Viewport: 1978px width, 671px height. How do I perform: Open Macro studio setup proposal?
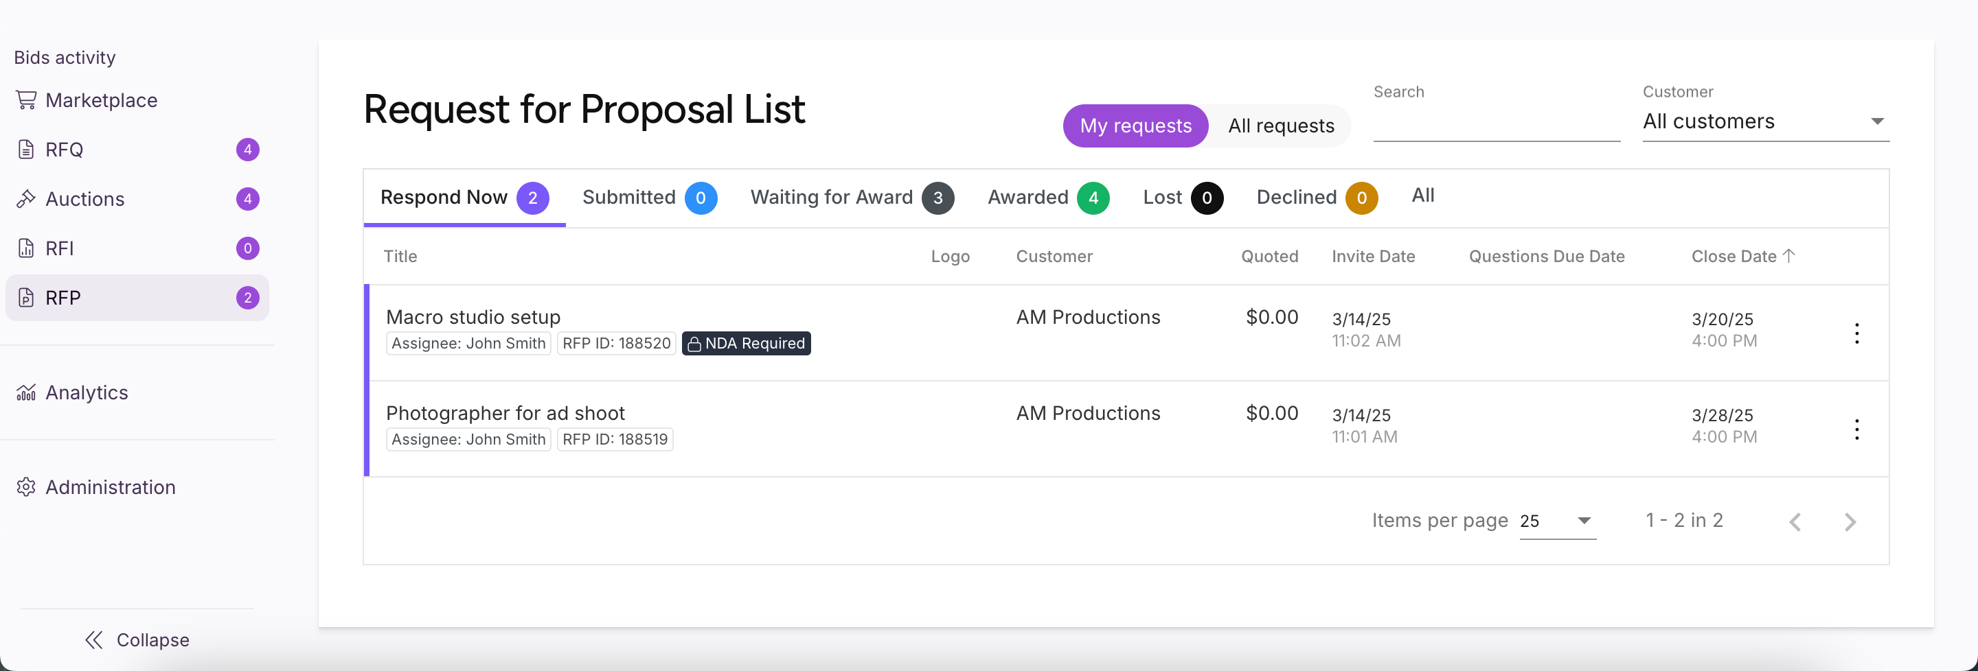pyautogui.click(x=473, y=317)
